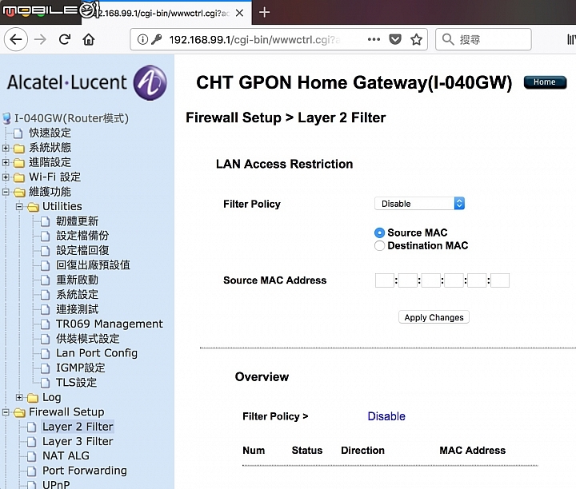Image resolution: width=576 pixels, height=489 pixels.
Task: Collapse the Utilities folder
Action: (x=19, y=206)
